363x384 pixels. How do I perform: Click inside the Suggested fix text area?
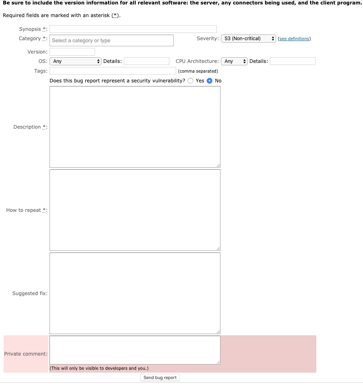tap(135, 293)
